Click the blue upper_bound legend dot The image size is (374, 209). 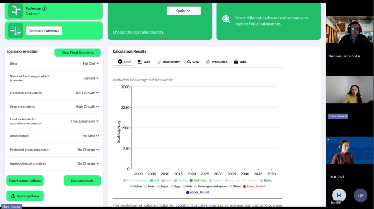pyautogui.click(x=188, y=192)
